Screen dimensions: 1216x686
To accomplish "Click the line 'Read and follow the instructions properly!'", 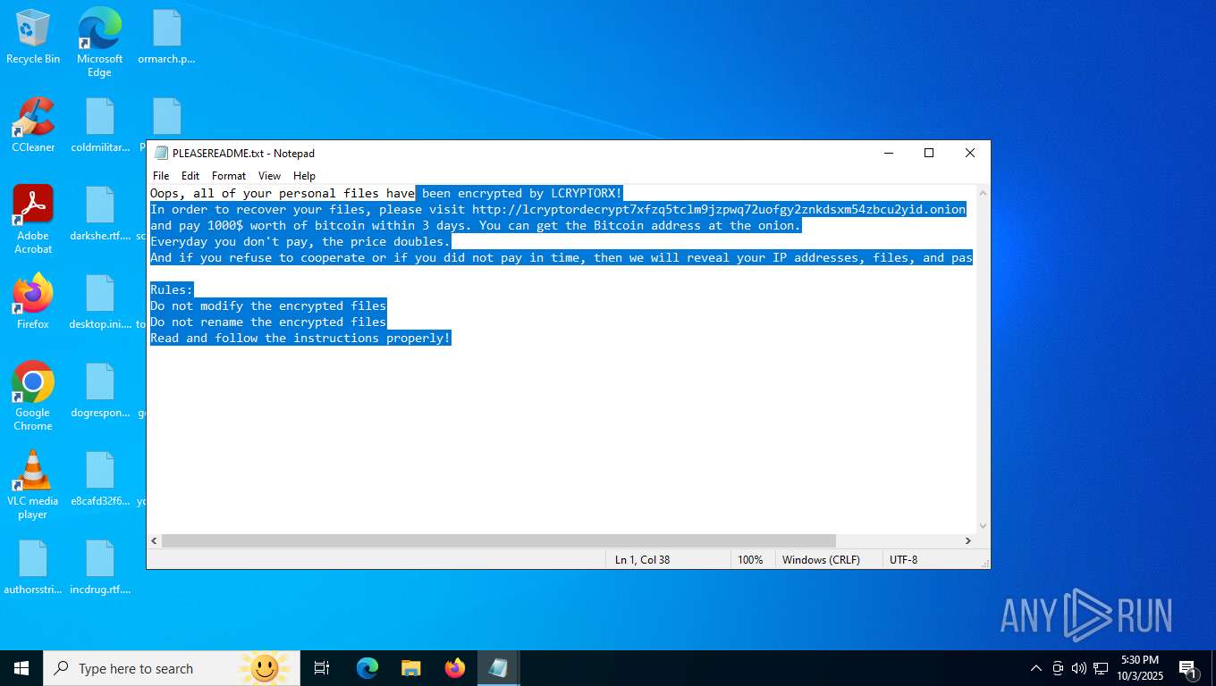I will (x=300, y=338).
